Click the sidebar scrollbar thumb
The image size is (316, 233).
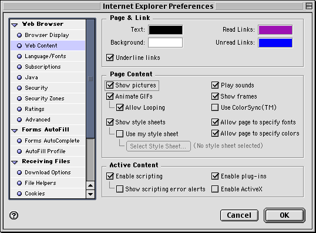point(90,79)
